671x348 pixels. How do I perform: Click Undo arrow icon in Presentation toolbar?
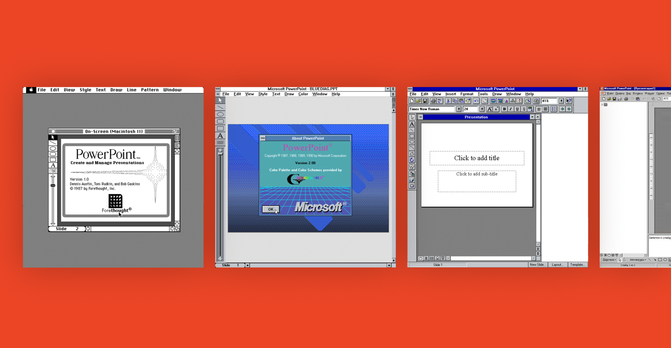pyautogui.click(x=476, y=101)
